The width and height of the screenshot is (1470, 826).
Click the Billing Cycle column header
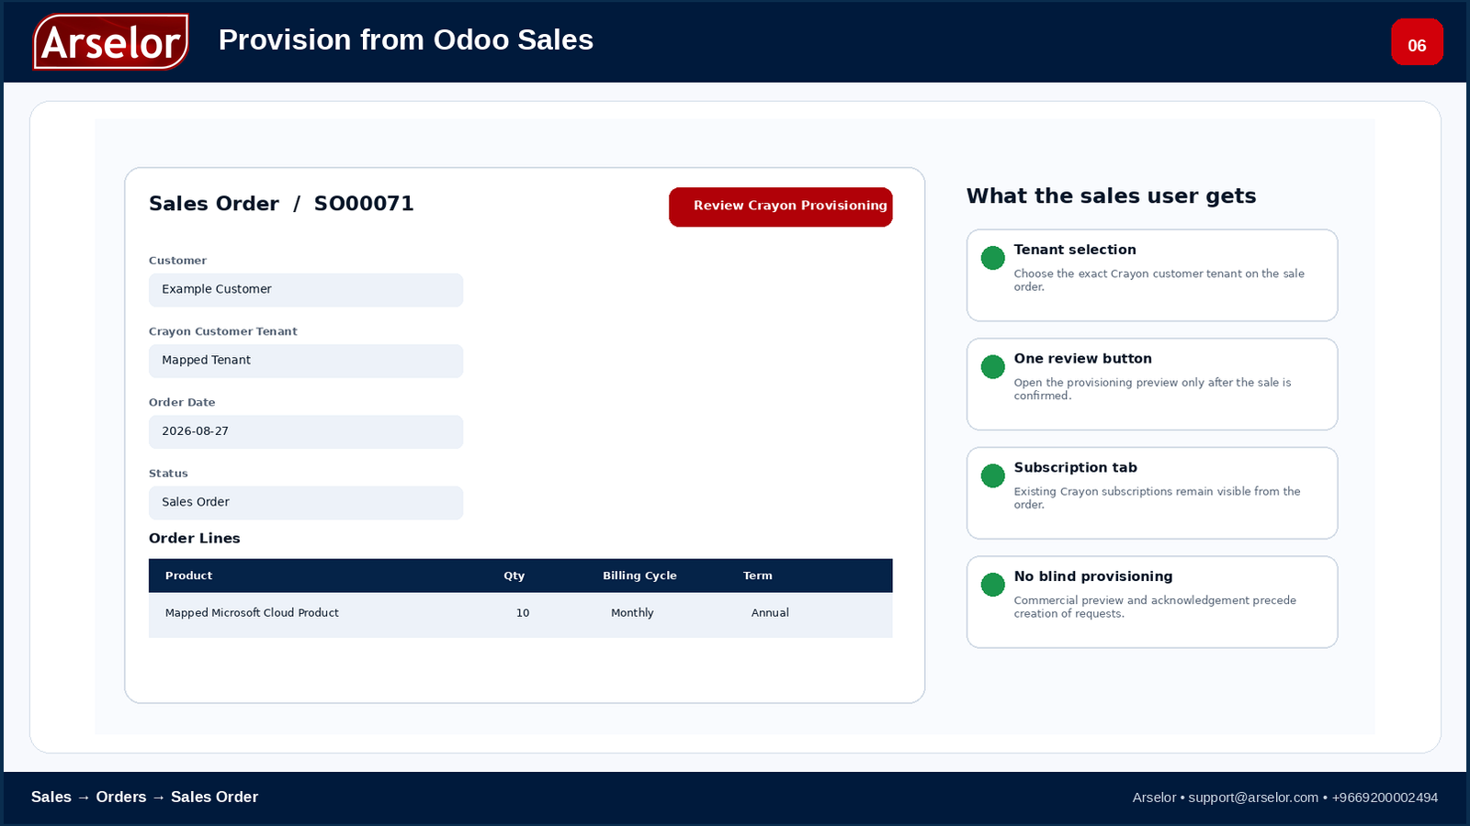click(639, 575)
